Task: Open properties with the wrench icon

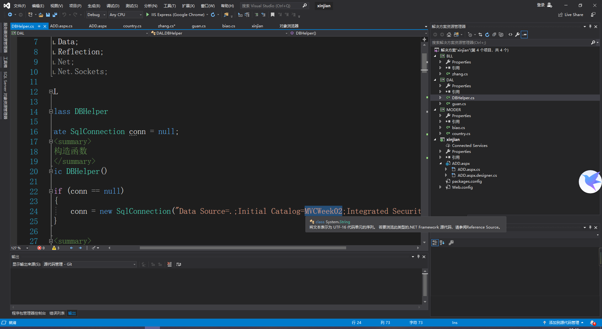Action: [517, 35]
